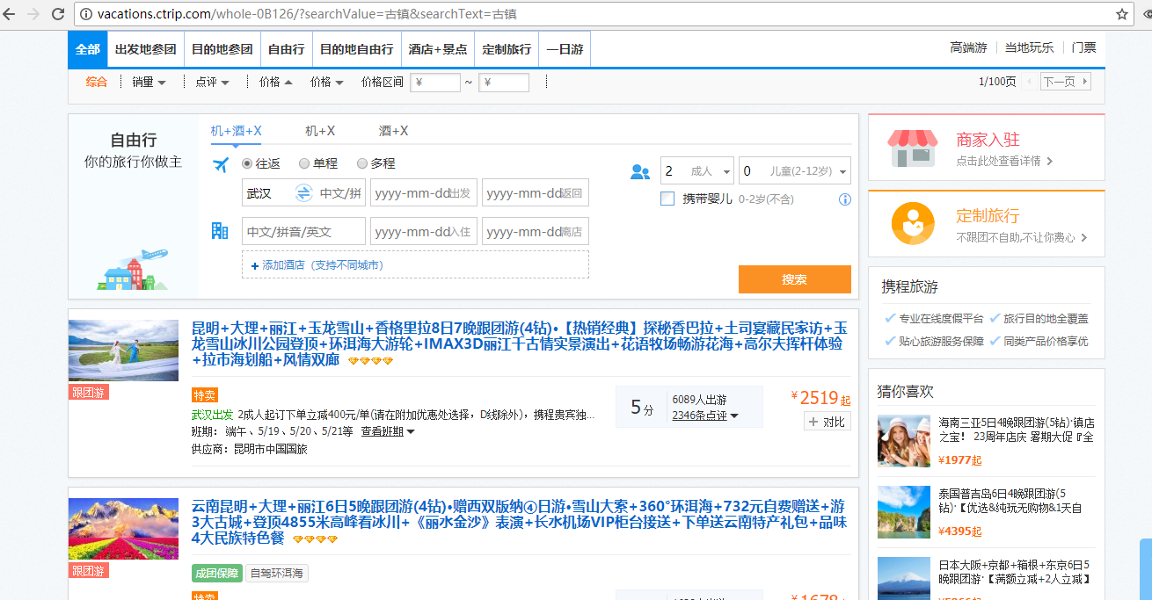
Task: Click the 商家入驻 shop icon
Action: click(911, 148)
